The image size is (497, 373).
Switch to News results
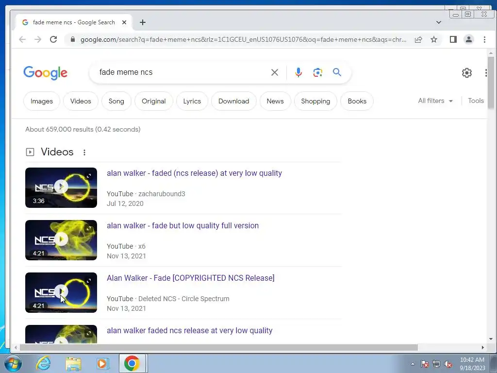pos(275,101)
